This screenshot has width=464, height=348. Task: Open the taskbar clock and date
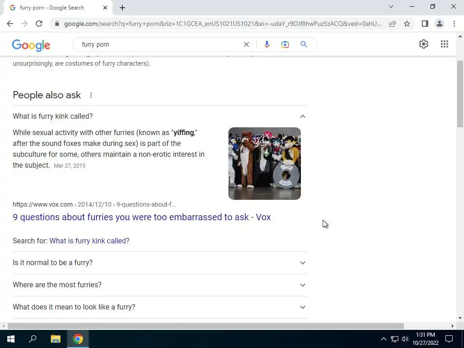click(x=425, y=339)
